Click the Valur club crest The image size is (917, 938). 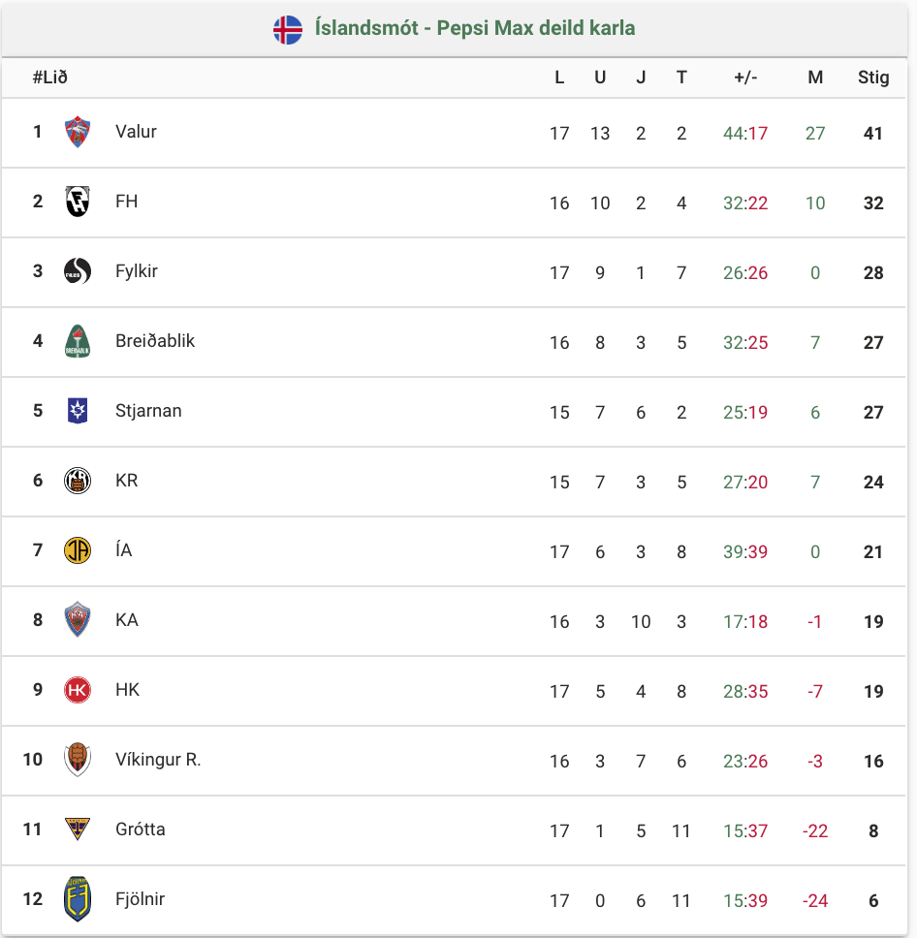(78, 132)
